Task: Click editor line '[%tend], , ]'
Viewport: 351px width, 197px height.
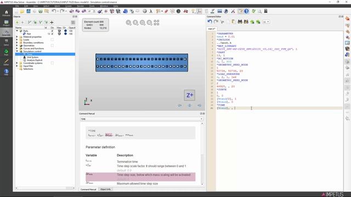Action: pos(226,108)
